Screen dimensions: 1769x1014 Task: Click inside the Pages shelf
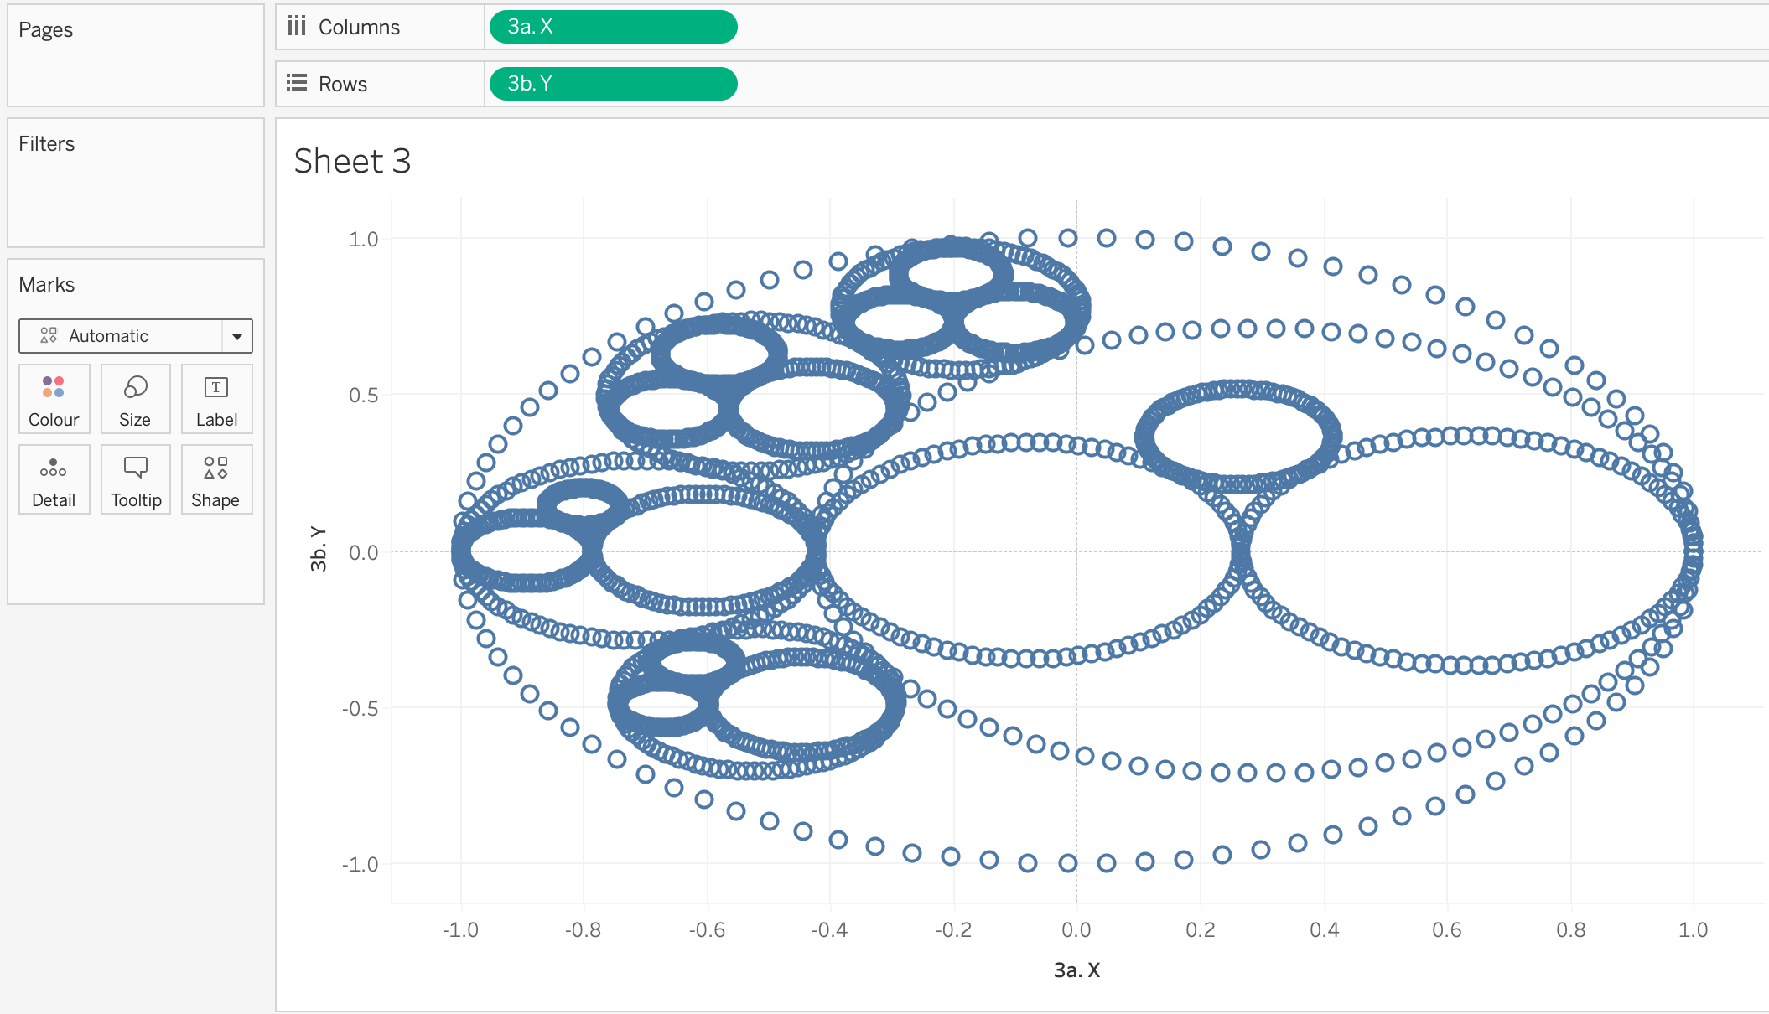(x=134, y=67)
